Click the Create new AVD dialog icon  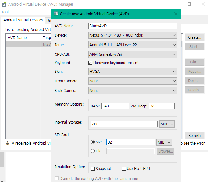[56, 14]
